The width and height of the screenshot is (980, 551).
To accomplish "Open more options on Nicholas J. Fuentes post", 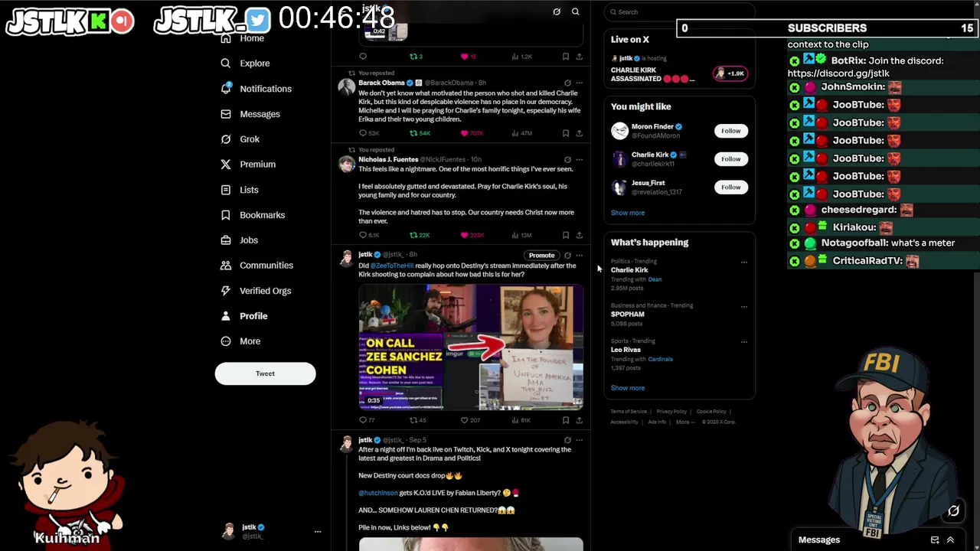I will tap(579, 159).
